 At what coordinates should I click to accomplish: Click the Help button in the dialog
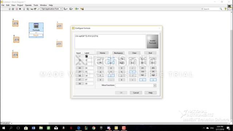150,93
